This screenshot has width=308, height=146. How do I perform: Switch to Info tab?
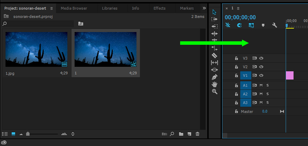[135, 8]
